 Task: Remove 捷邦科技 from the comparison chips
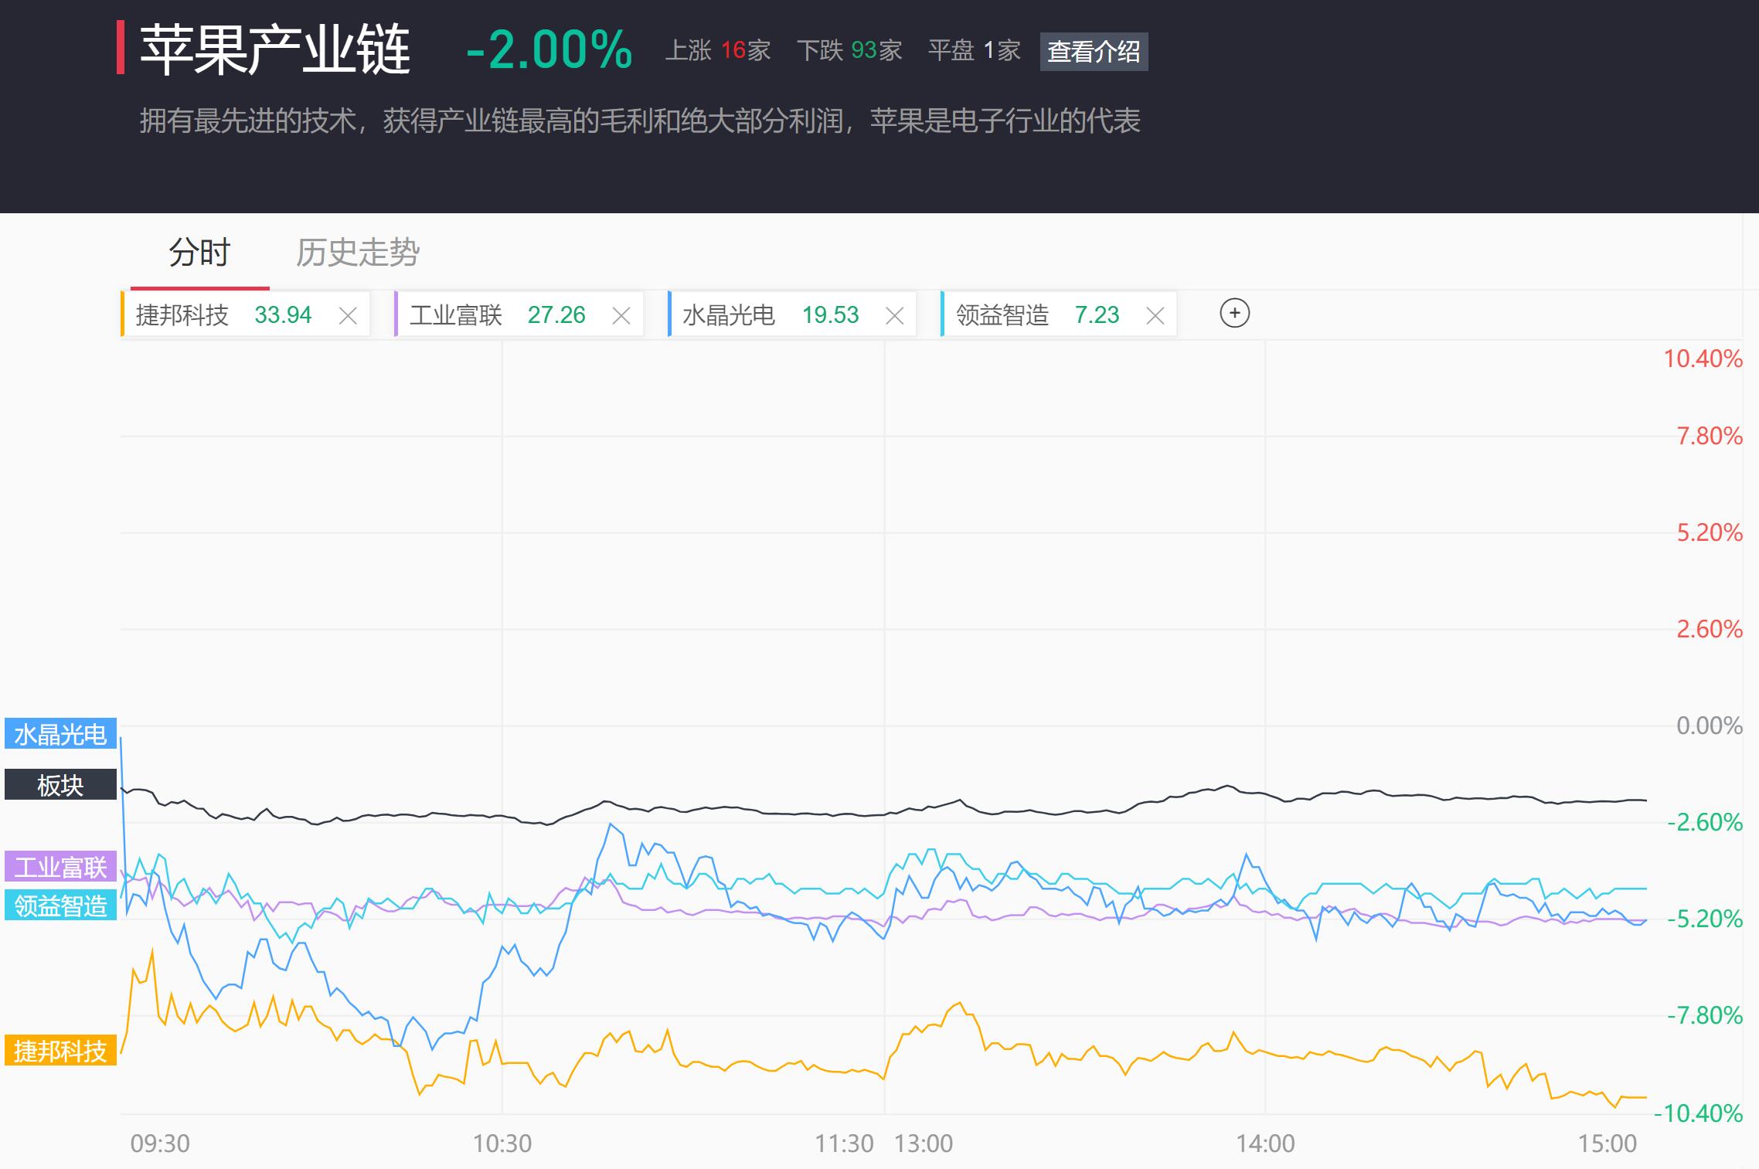coord(348,315)
